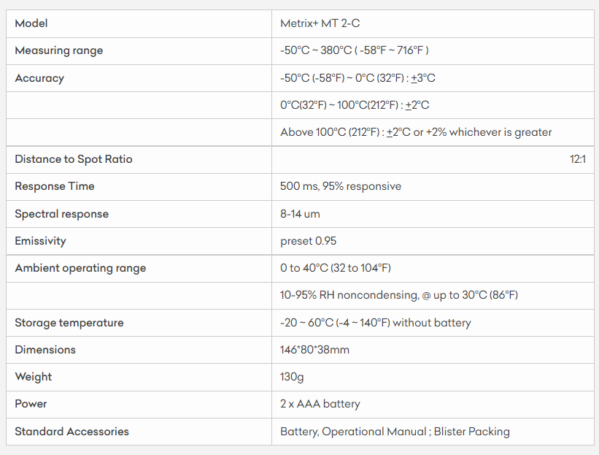This screenshot has width=599, height=455.
Task: Select the Metrix+ MT 2-C model value
Action: point(320,23)
